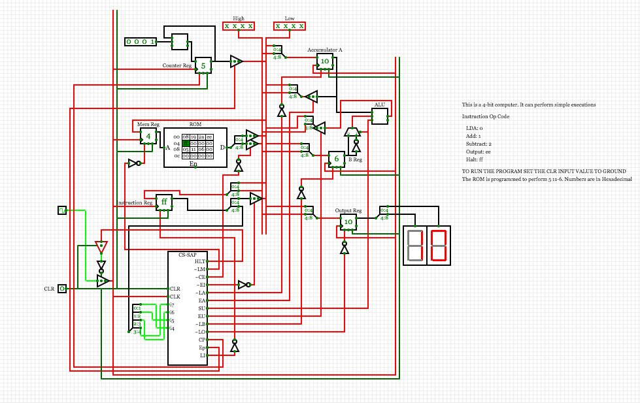
Task: Select the Mem Reg register
Action: tap(148, 136)
